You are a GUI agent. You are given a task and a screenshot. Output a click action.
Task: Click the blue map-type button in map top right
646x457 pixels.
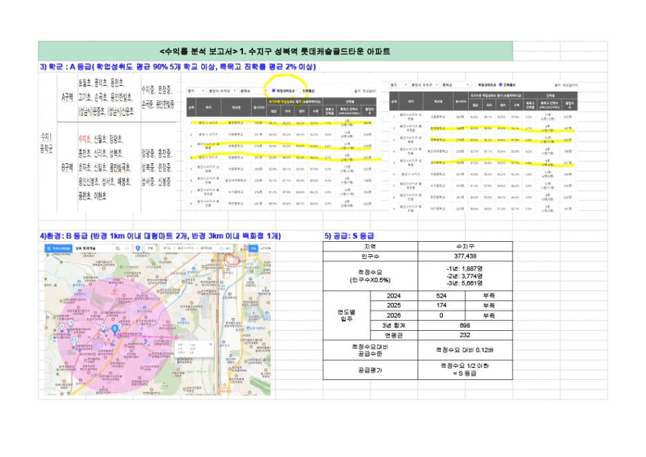254,248
